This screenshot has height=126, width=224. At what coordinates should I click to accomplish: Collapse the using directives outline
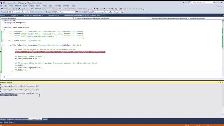(x=3, y=21)
